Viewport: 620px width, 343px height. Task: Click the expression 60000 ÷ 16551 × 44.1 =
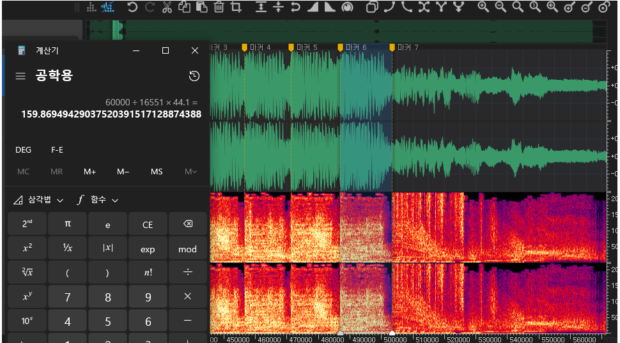click(x=151, y=102)
